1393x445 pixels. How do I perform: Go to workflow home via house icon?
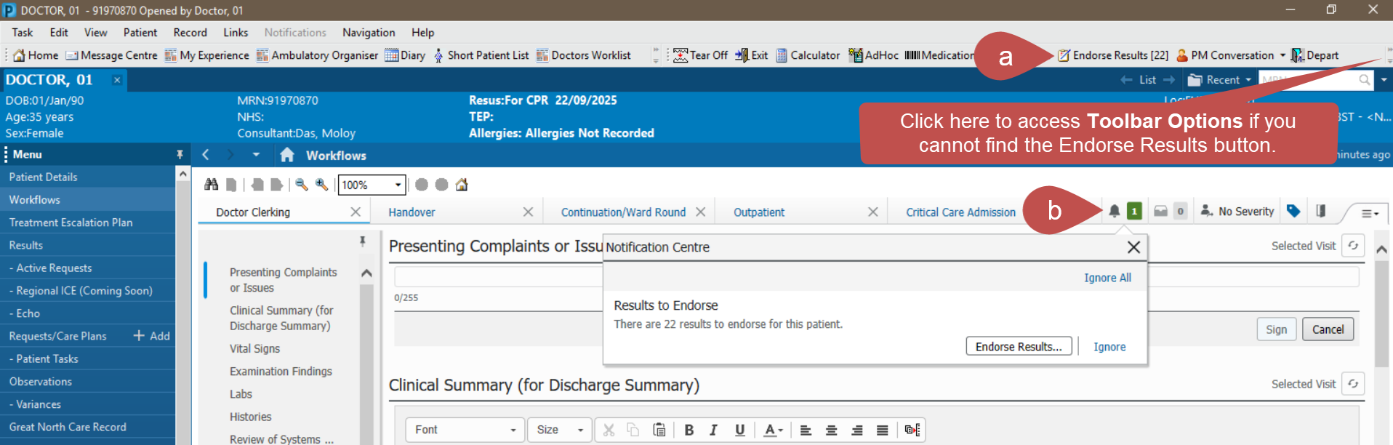point(286,155)
